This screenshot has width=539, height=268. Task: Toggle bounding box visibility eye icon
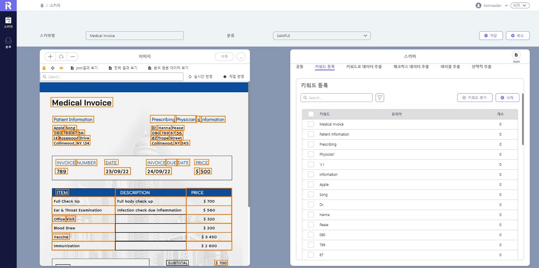tap(61, 68)
